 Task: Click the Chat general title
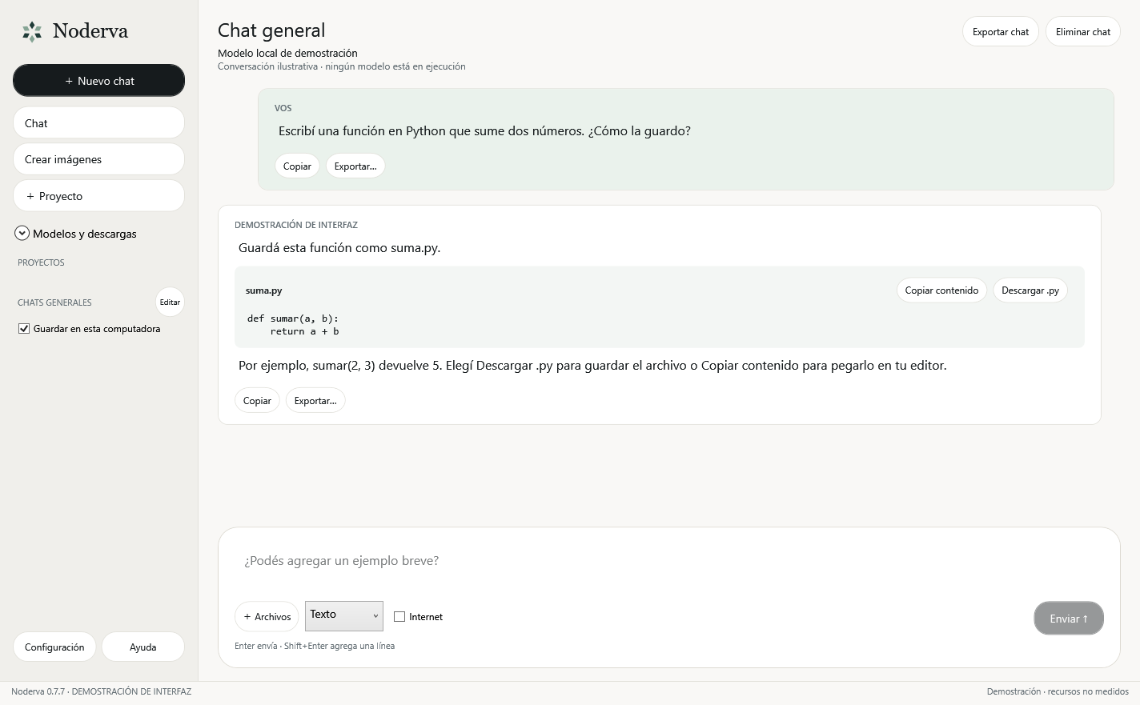pyautogui.click(x=271, y=30)
